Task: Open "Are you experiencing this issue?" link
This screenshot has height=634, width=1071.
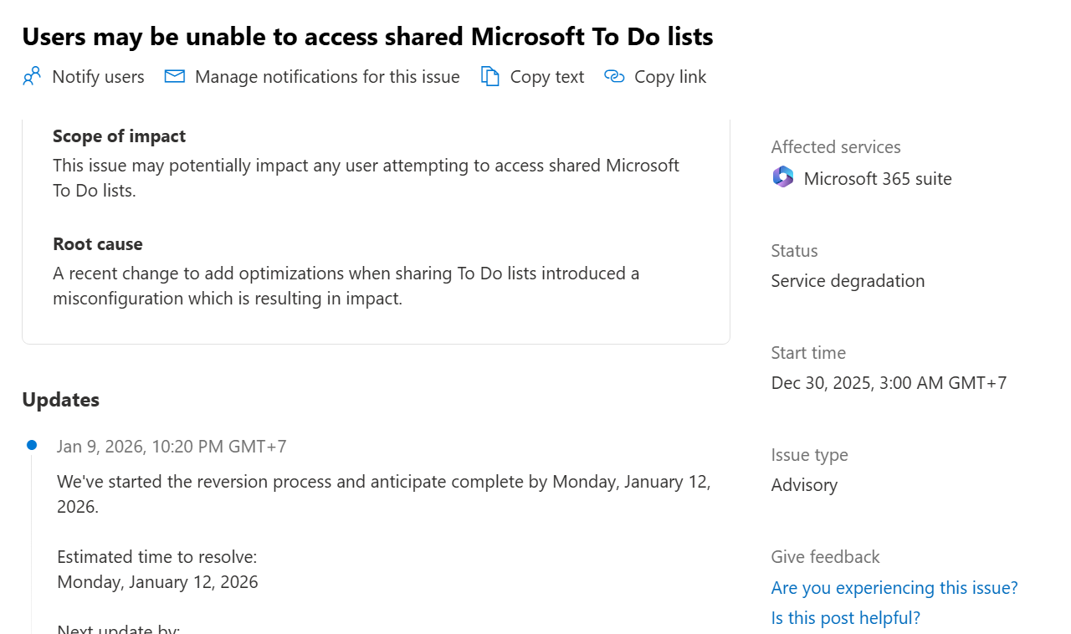Action: click(x=894, y=588)
